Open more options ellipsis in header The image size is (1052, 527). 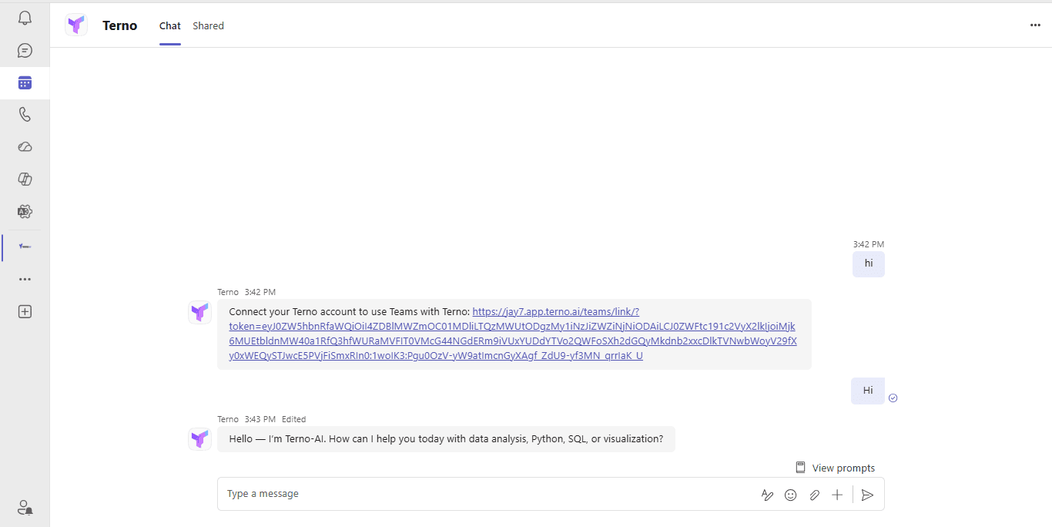1035,25
